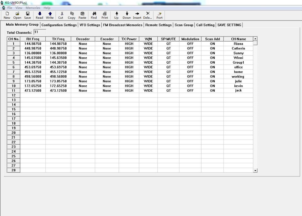
Task: Click the Print toolbar icon
Action: tap(104, 15)
